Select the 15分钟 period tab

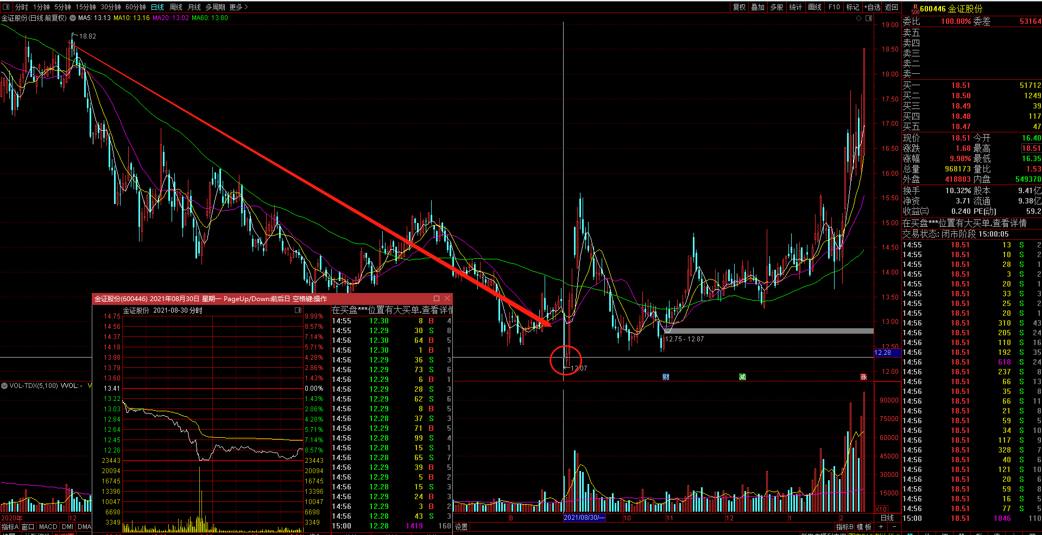coord(86,7)
